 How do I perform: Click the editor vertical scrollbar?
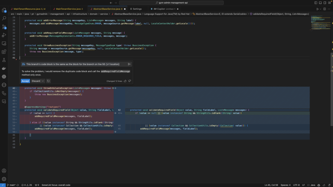tap(332, 89)
